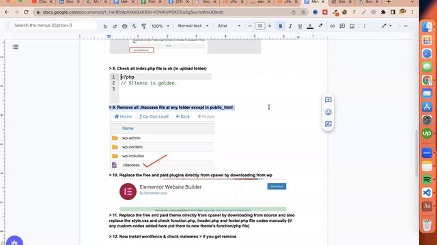Open Finder from the Dock

pyautogui.click(x=427, y=27)
